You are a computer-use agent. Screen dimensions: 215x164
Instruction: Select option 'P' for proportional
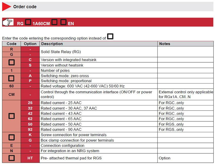pyautogui.click(x=30, y=81)
